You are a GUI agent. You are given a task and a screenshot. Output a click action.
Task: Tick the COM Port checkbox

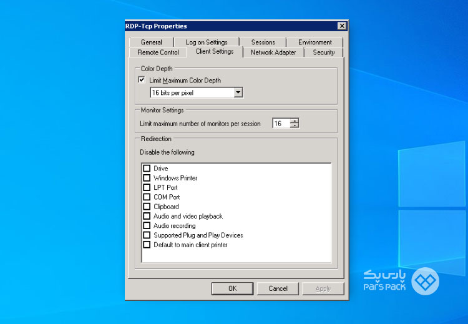(x=147, y=197)
